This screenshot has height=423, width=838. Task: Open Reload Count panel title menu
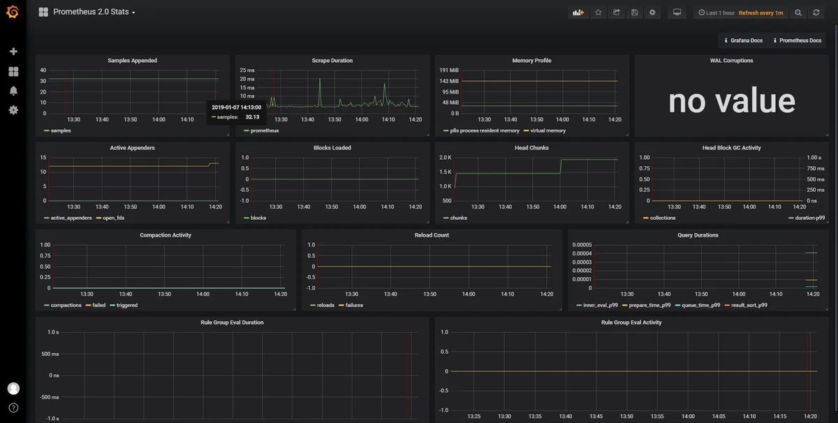(x=432, y=235)
